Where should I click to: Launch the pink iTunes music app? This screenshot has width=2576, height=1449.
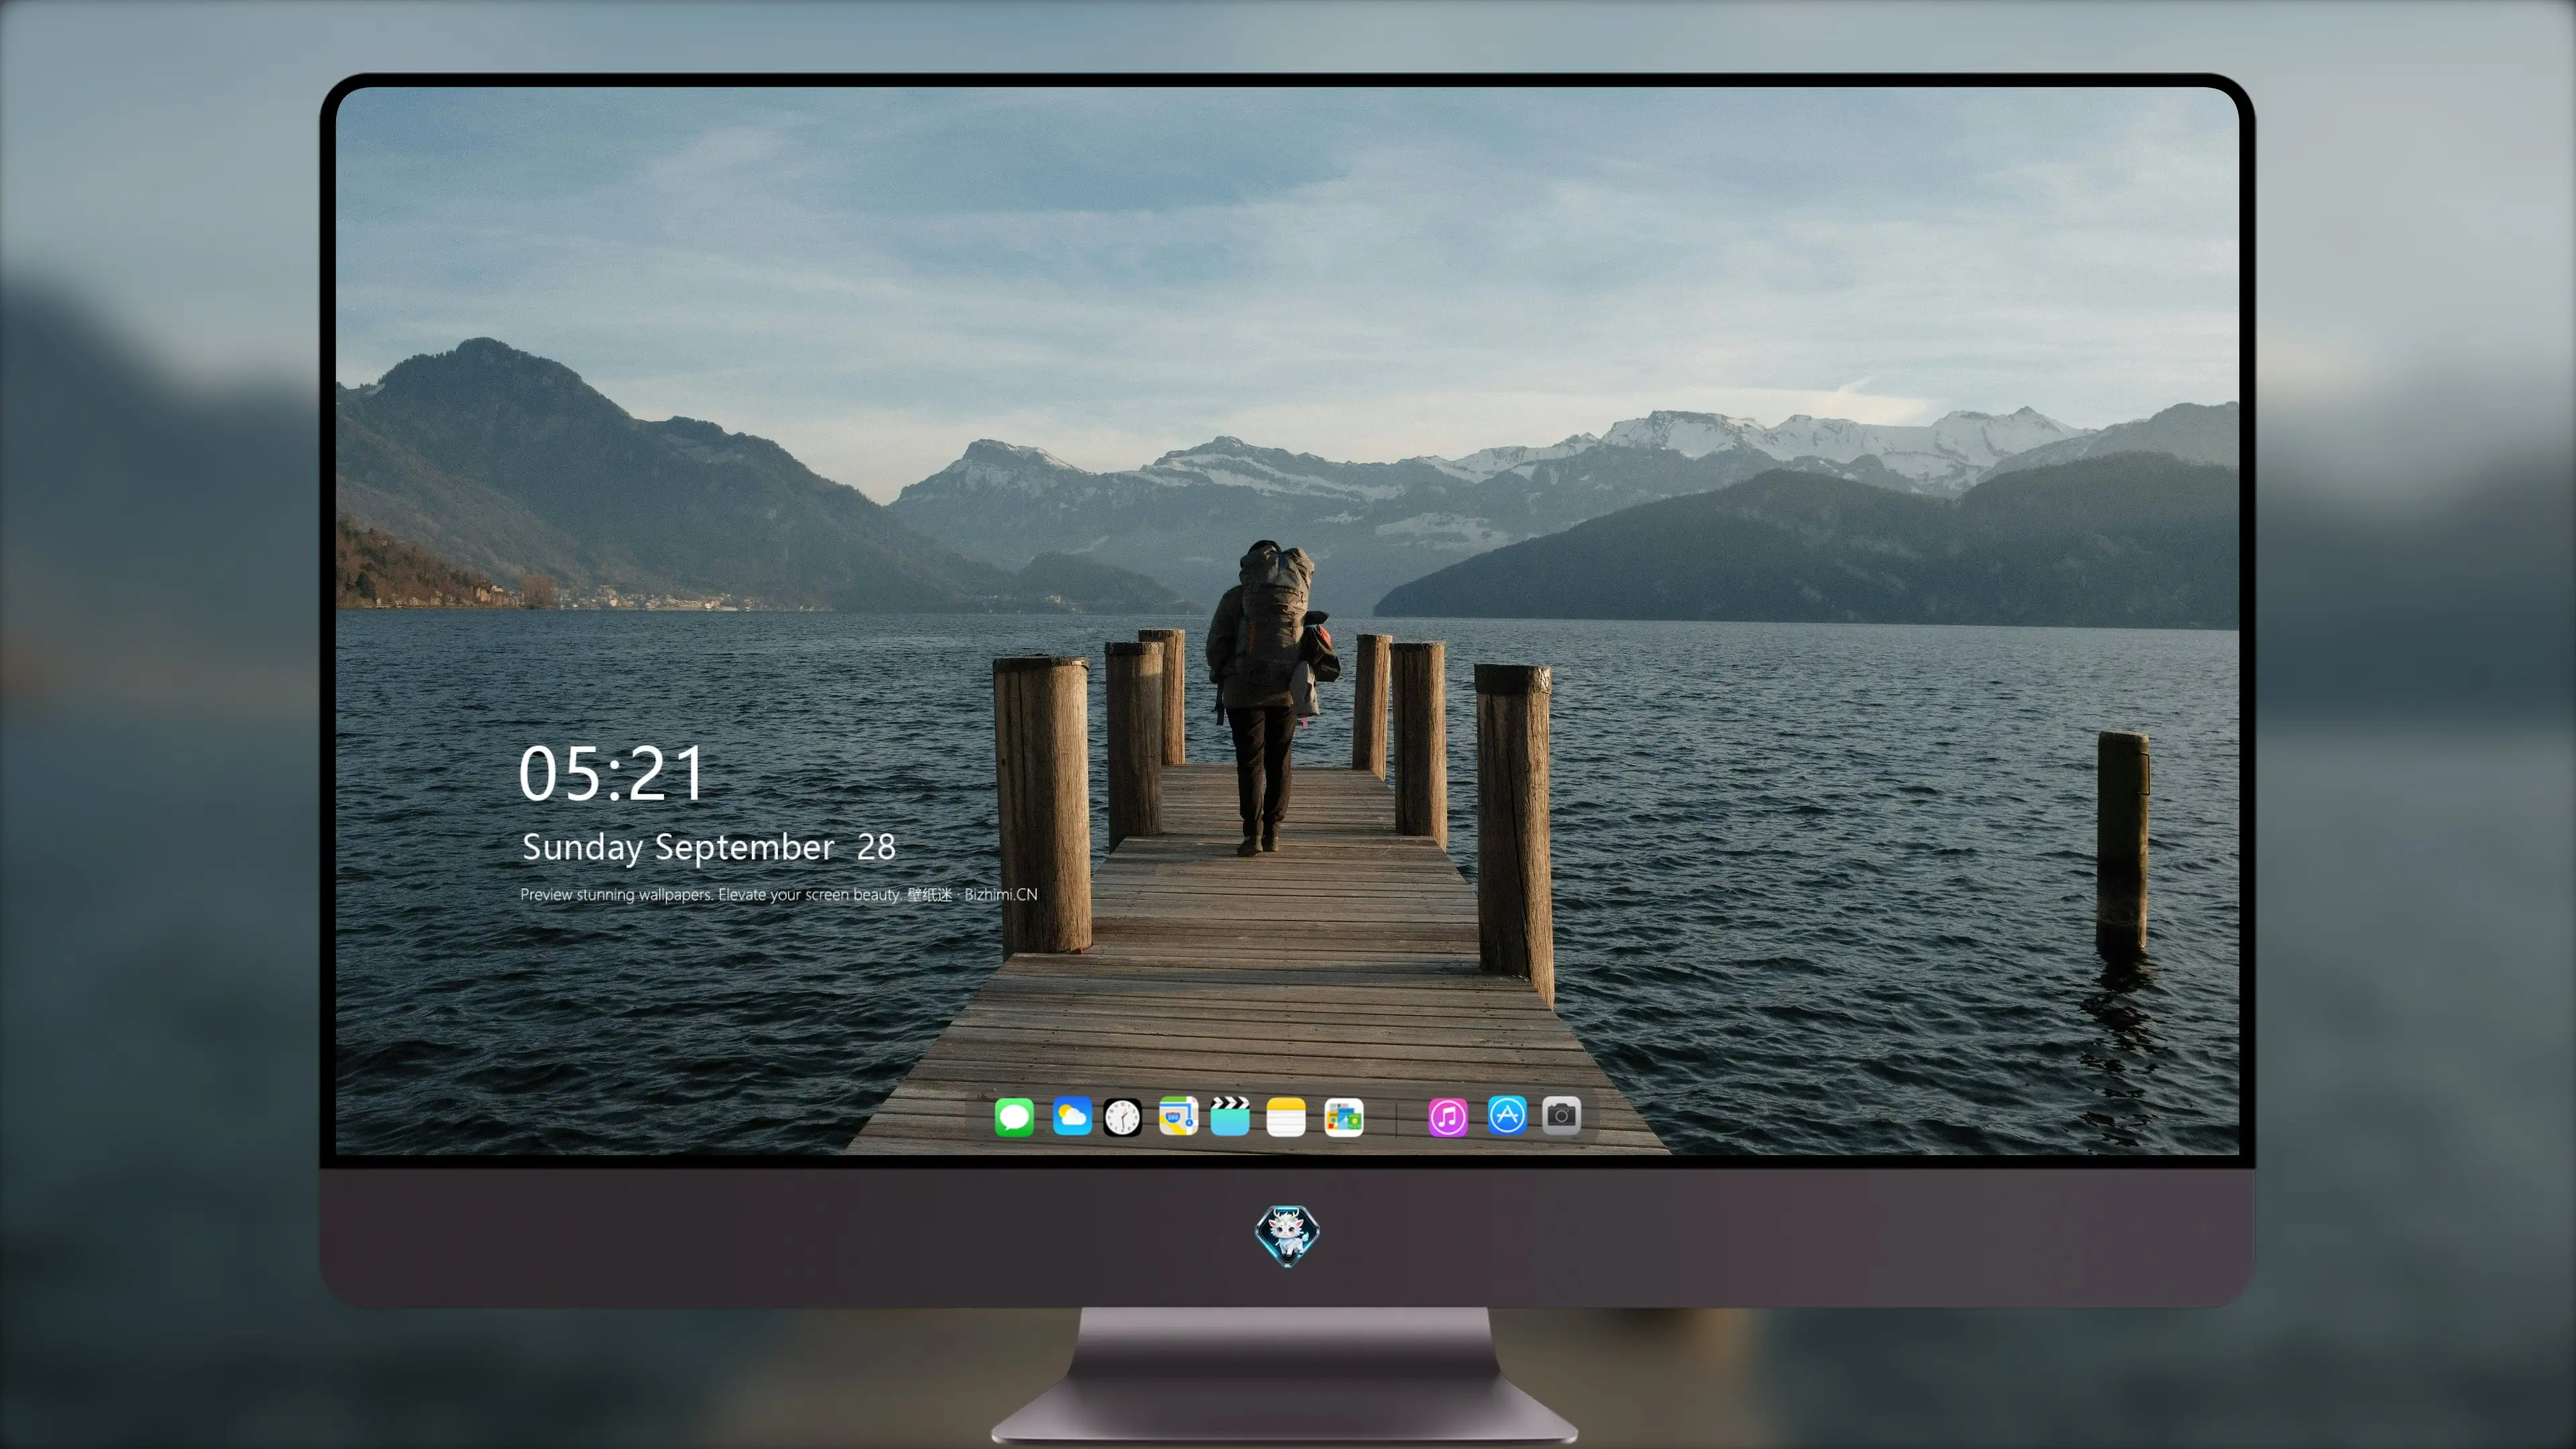tap(1447, 1117)
